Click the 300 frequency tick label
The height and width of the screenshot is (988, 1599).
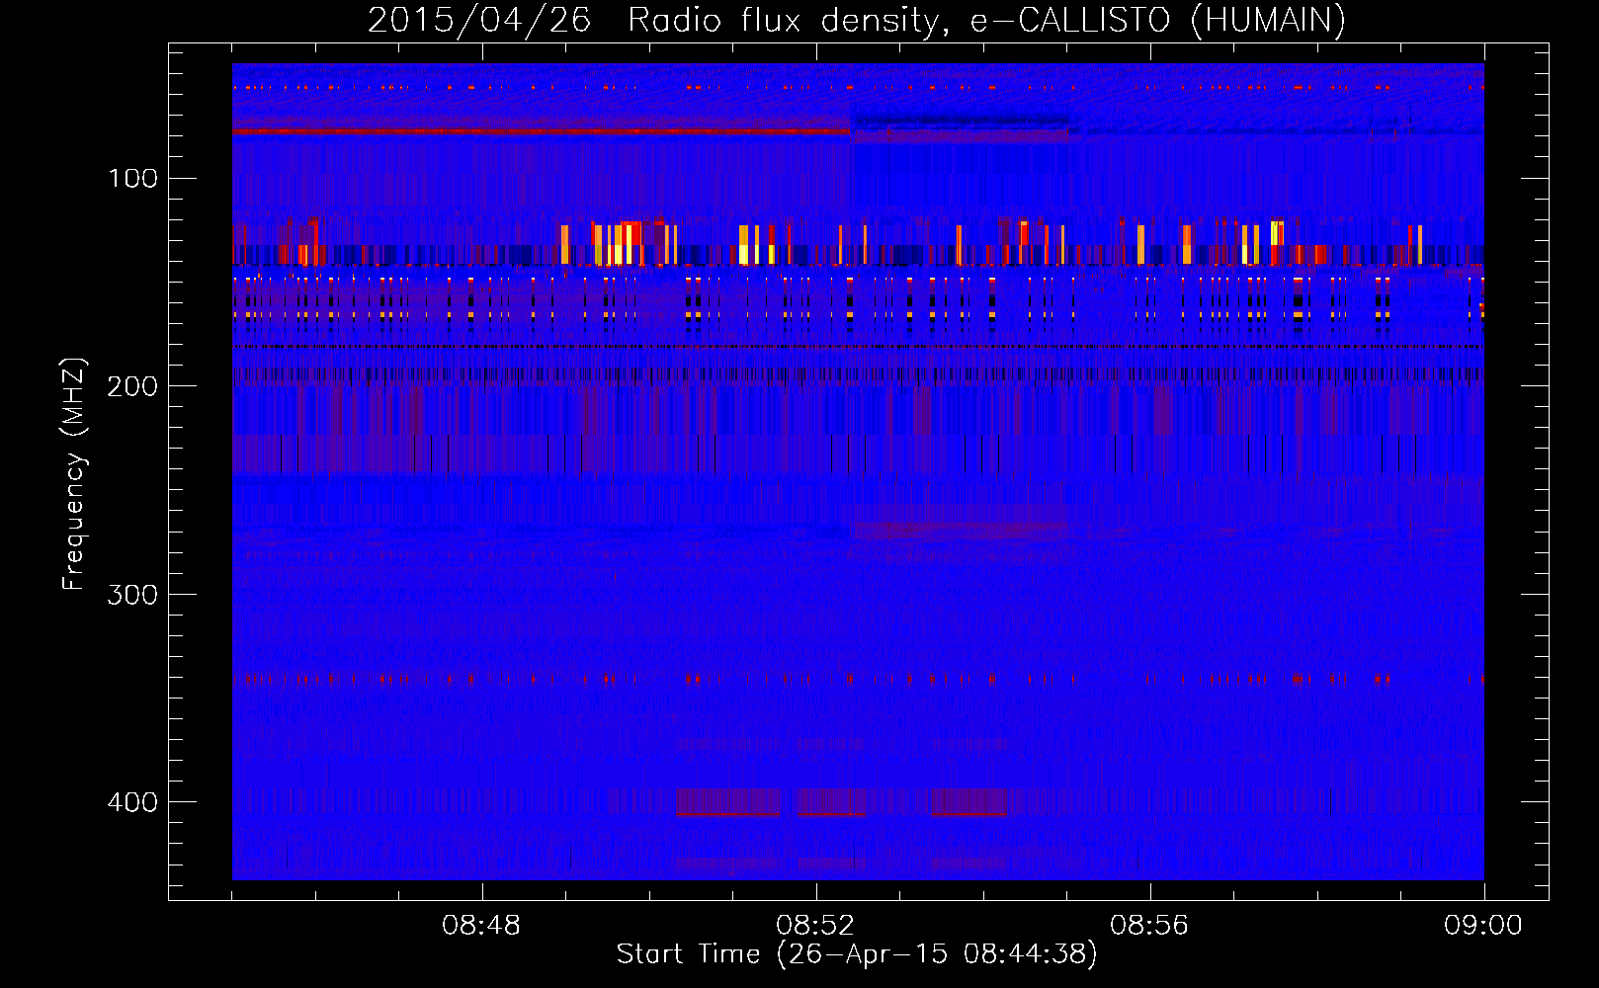click(x=133, y=595)
